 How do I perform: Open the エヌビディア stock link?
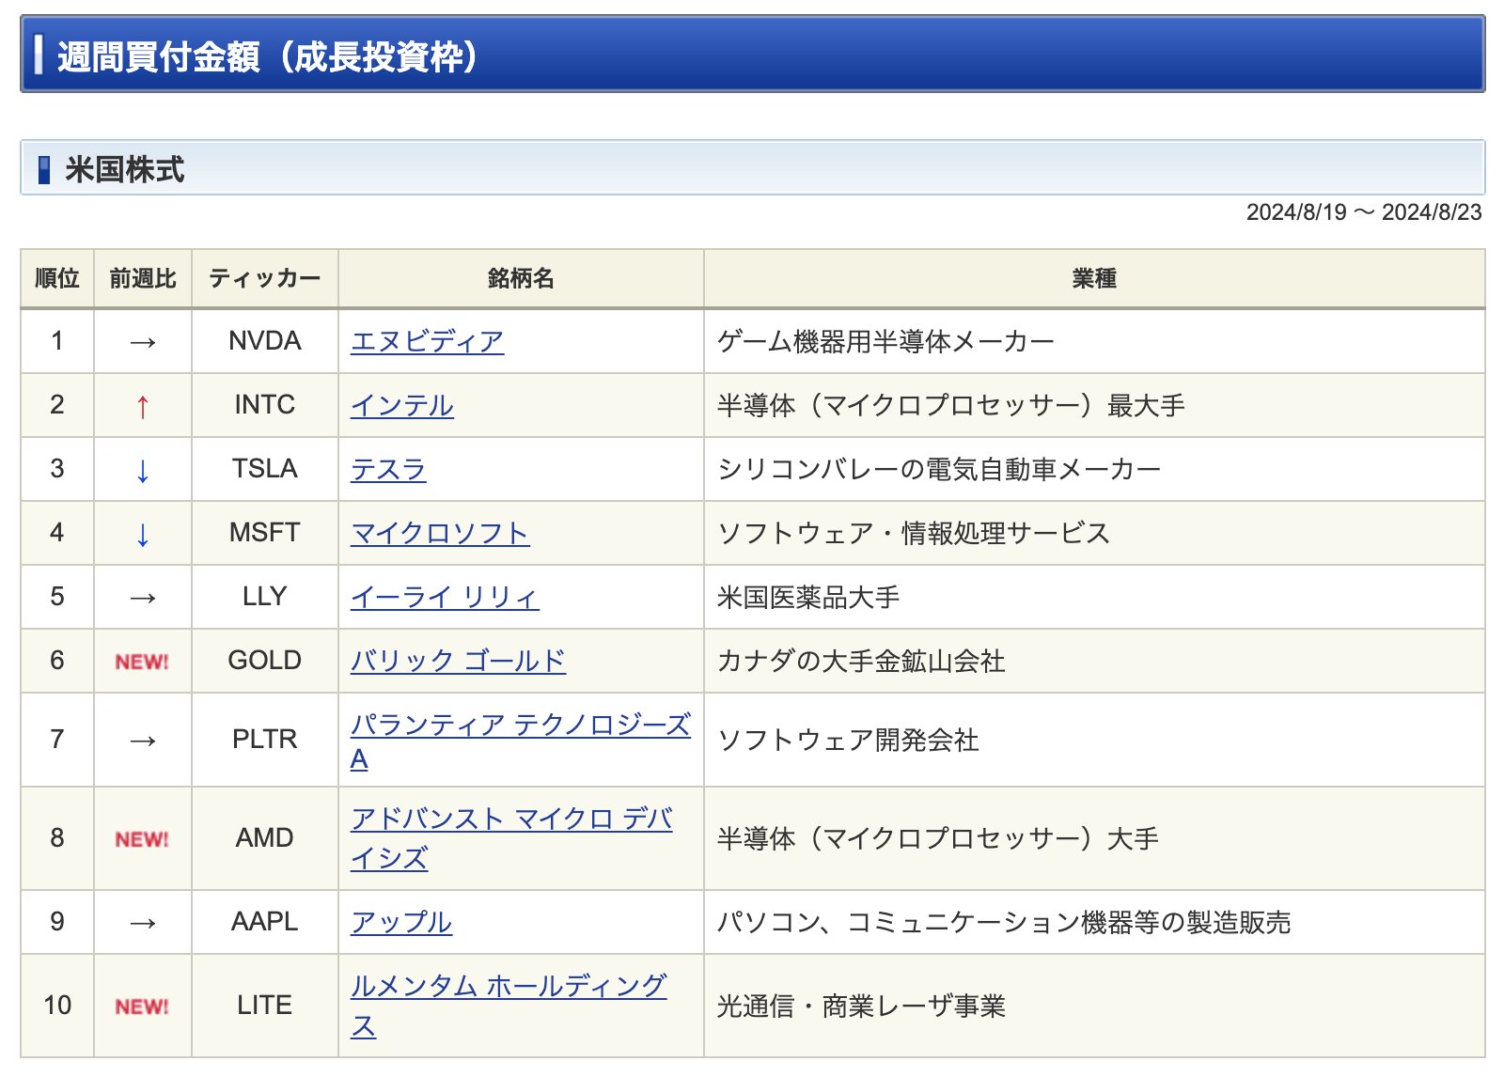pos(427,341)
